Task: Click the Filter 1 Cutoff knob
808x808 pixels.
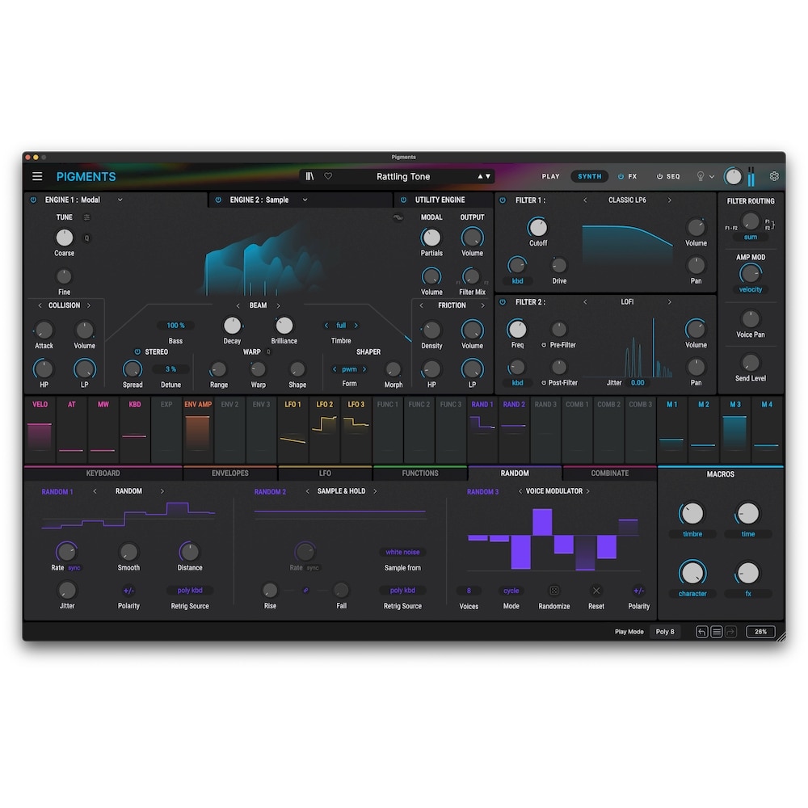Action: [x=538, y=227]
